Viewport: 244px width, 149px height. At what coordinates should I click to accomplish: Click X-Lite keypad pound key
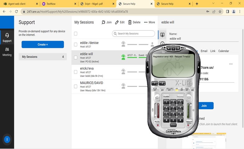pos(180,120)
